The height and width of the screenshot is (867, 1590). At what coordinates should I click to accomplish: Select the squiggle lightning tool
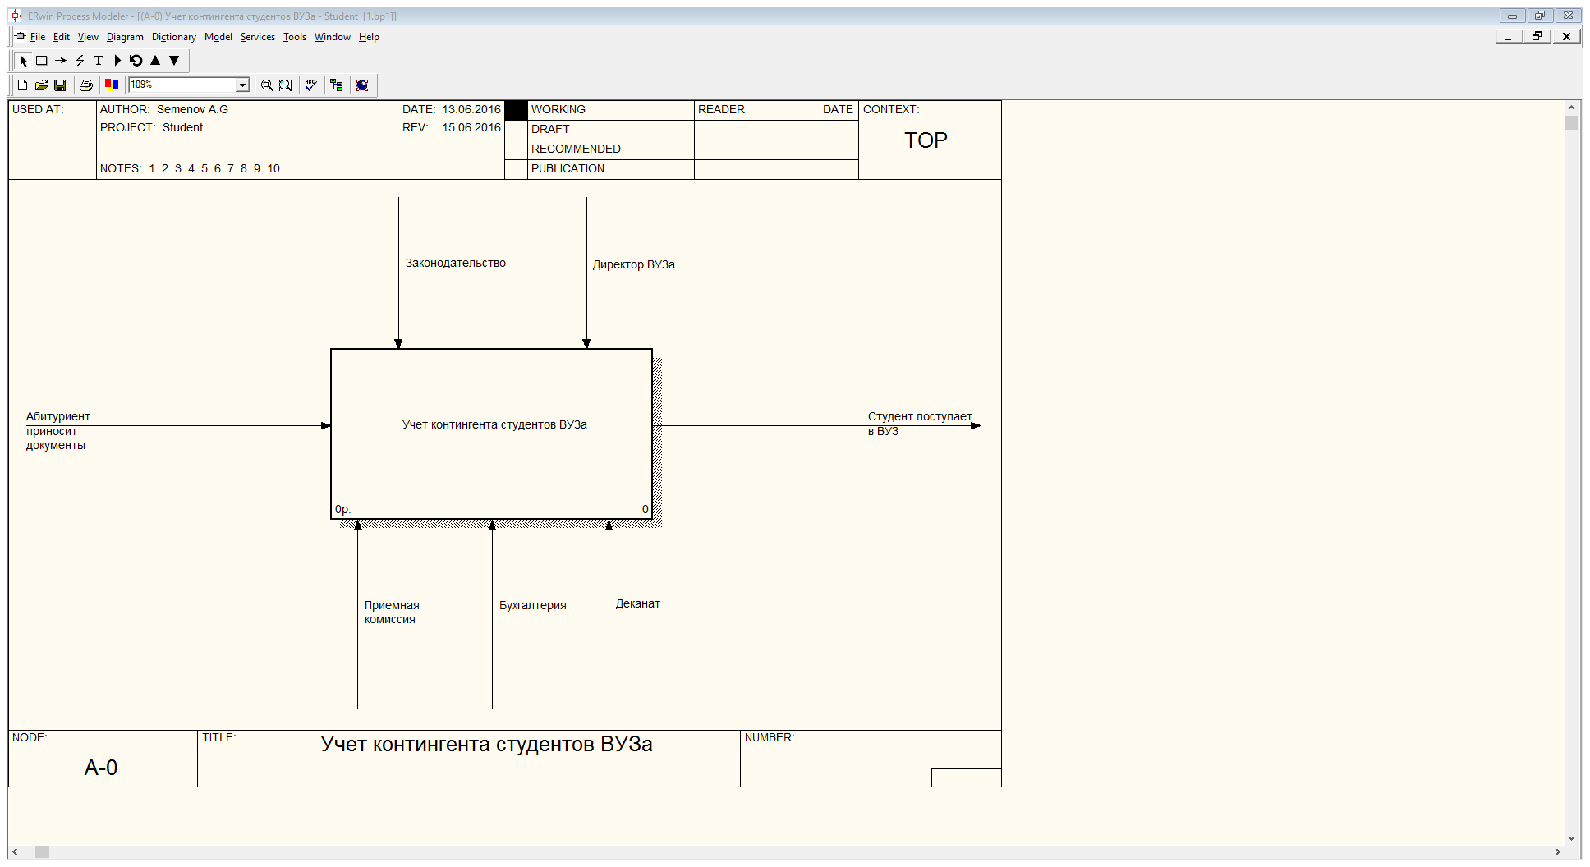80,61
